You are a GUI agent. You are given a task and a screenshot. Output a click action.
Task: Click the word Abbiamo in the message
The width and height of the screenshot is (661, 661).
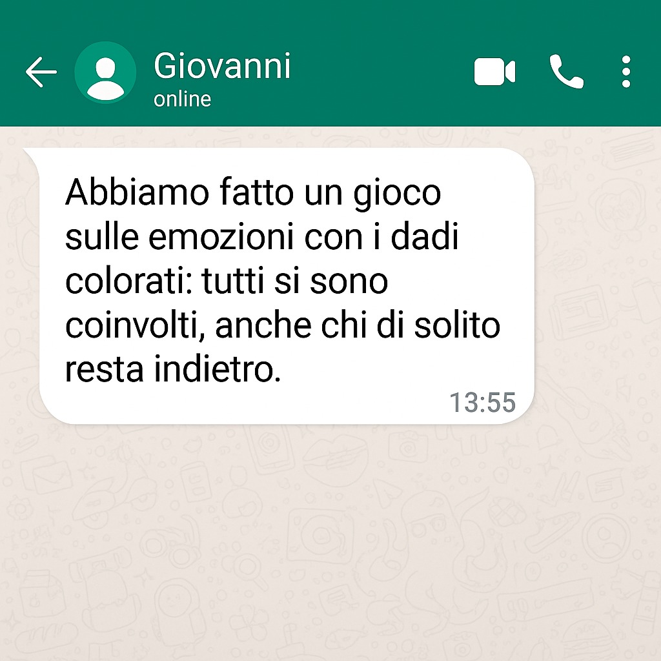137,192
